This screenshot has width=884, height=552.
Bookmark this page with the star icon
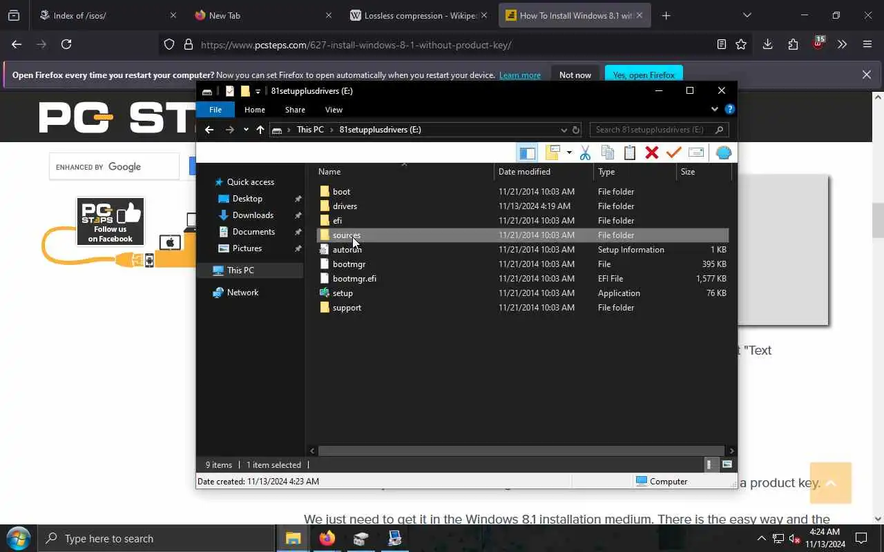pyautogui.click(x=741, y=44)
